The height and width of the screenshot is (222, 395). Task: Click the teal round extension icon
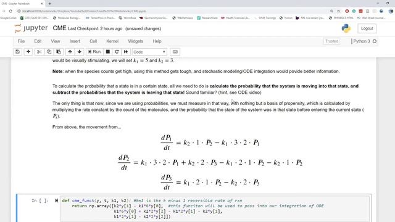[354, 11]
